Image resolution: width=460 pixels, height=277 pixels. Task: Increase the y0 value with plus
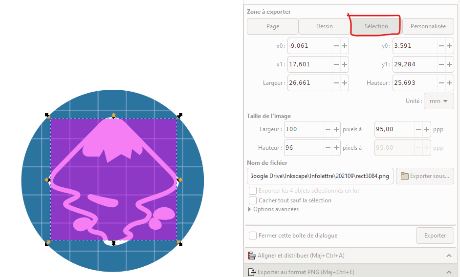[449, 46]
